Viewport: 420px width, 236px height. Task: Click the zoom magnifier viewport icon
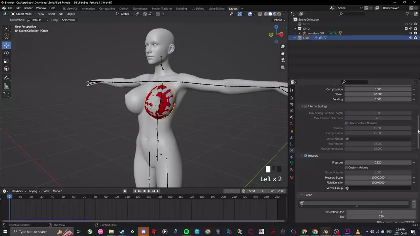pos(283,47)
